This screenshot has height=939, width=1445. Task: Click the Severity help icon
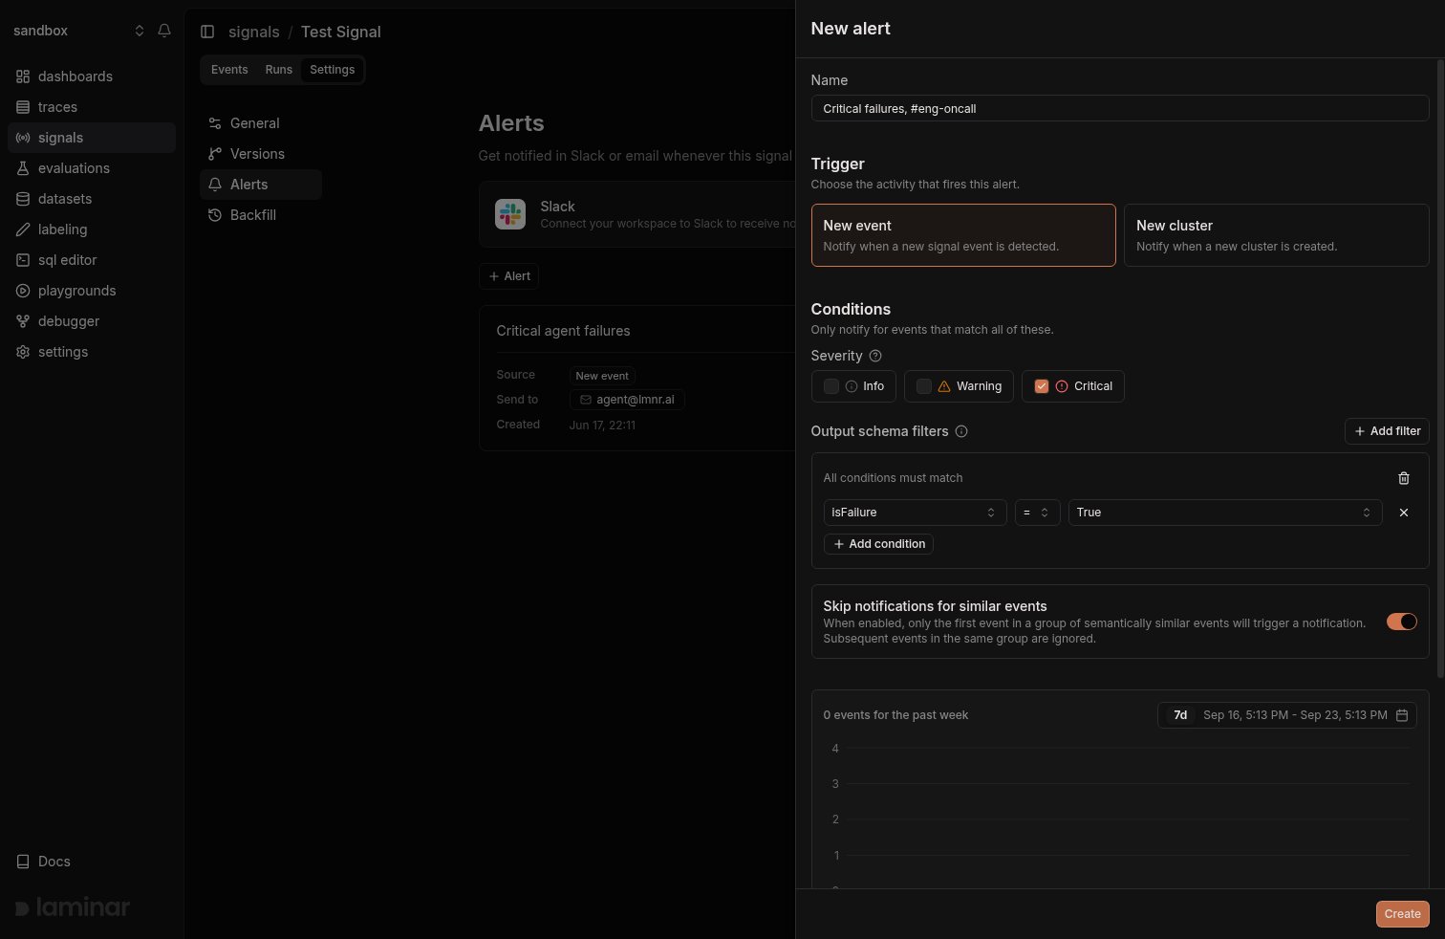[875, 356]
